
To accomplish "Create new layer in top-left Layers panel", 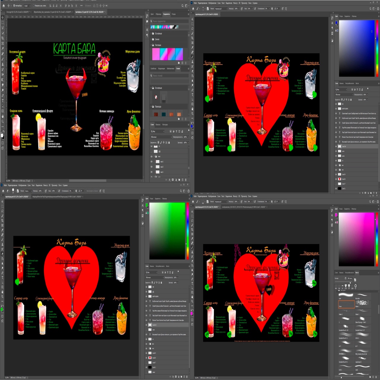I will click(x=182, y=180).
